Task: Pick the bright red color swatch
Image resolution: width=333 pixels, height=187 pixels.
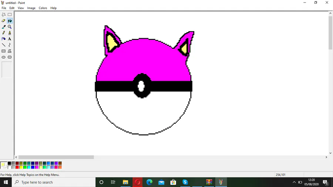Action: point(17,167)
